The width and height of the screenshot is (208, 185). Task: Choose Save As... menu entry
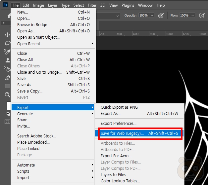pyautogui.click(x=54, y=85)
